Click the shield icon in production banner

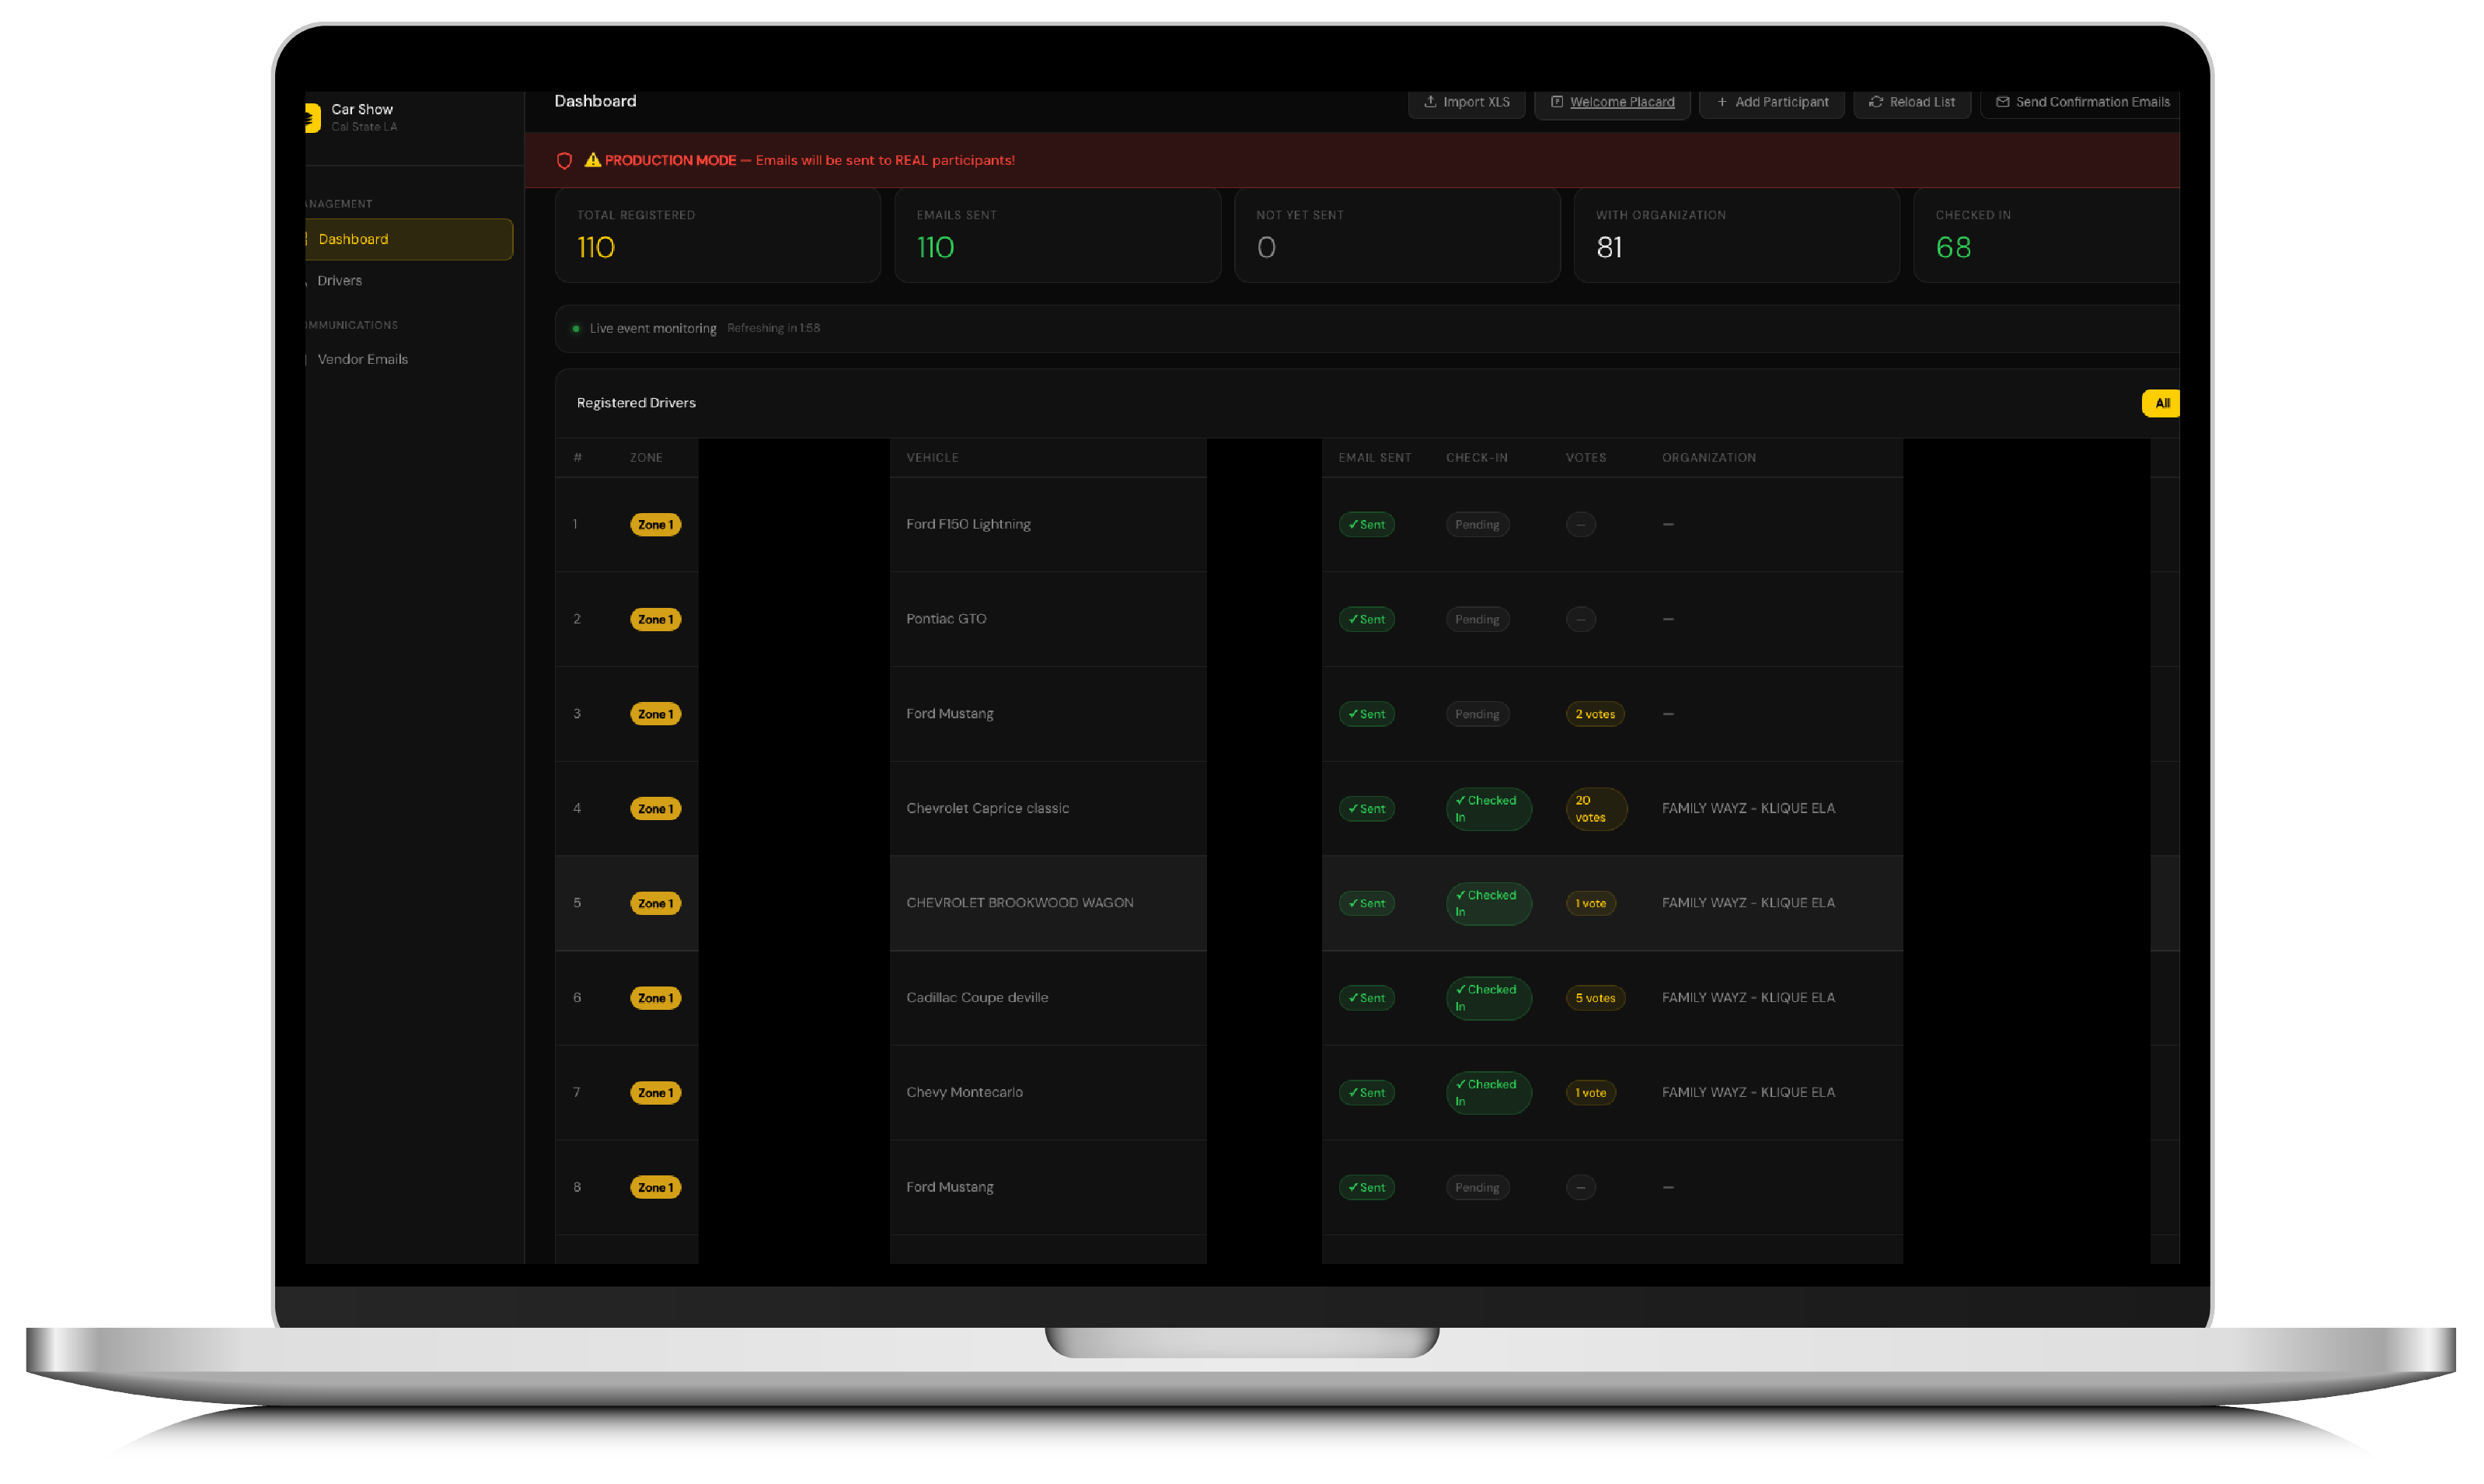tap(565, 160)
